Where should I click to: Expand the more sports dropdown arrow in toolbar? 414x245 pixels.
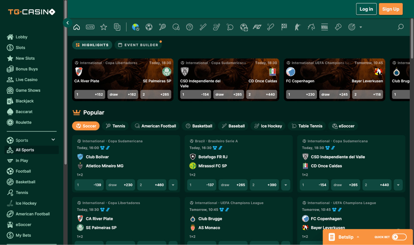(361, 27)
